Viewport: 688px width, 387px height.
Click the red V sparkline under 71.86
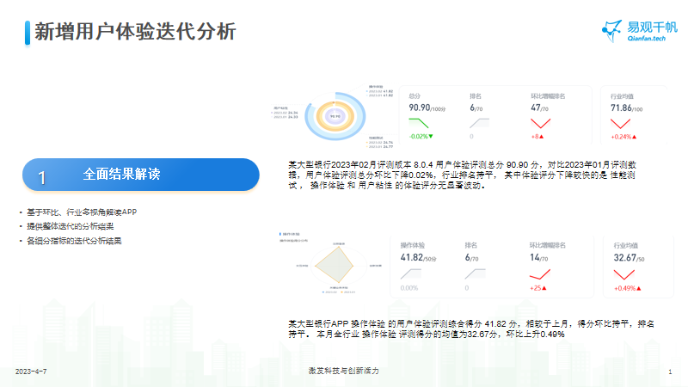[620, 123]
